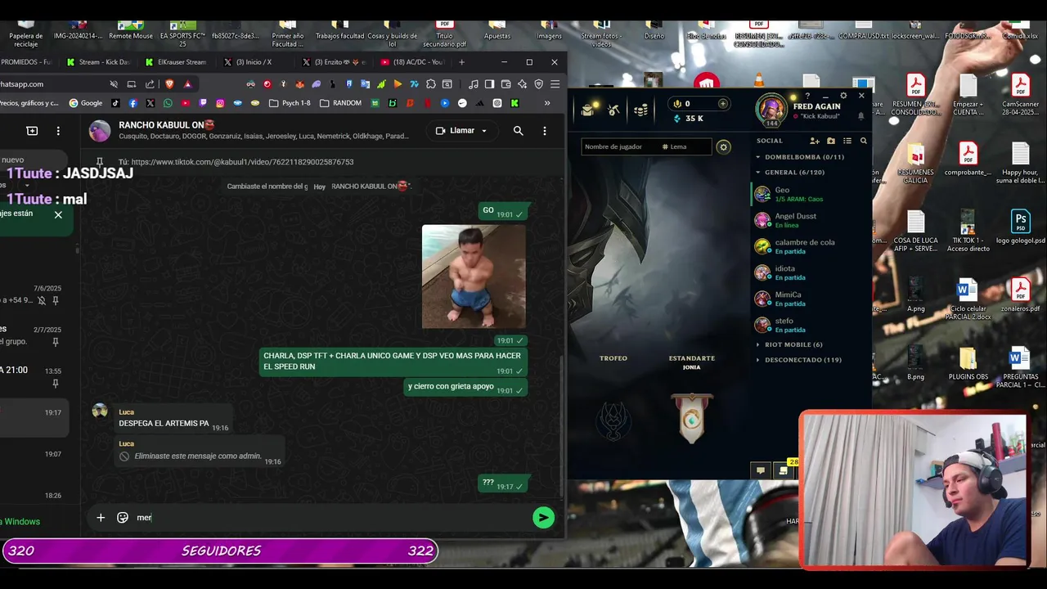Close the green notification banner
The width and height of the screenshot is (1047, 589).
tap(58, 215)
